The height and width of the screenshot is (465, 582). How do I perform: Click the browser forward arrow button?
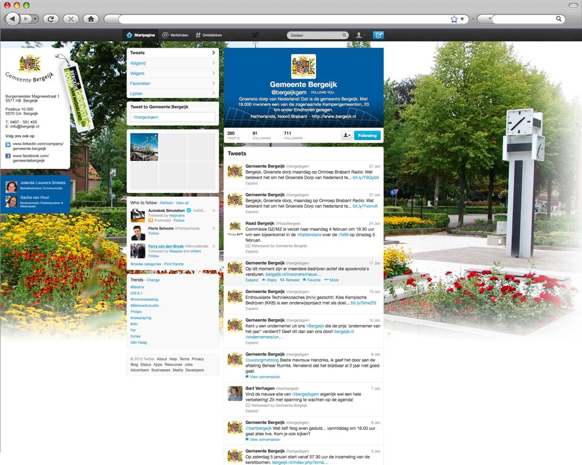tap(25, 19)
